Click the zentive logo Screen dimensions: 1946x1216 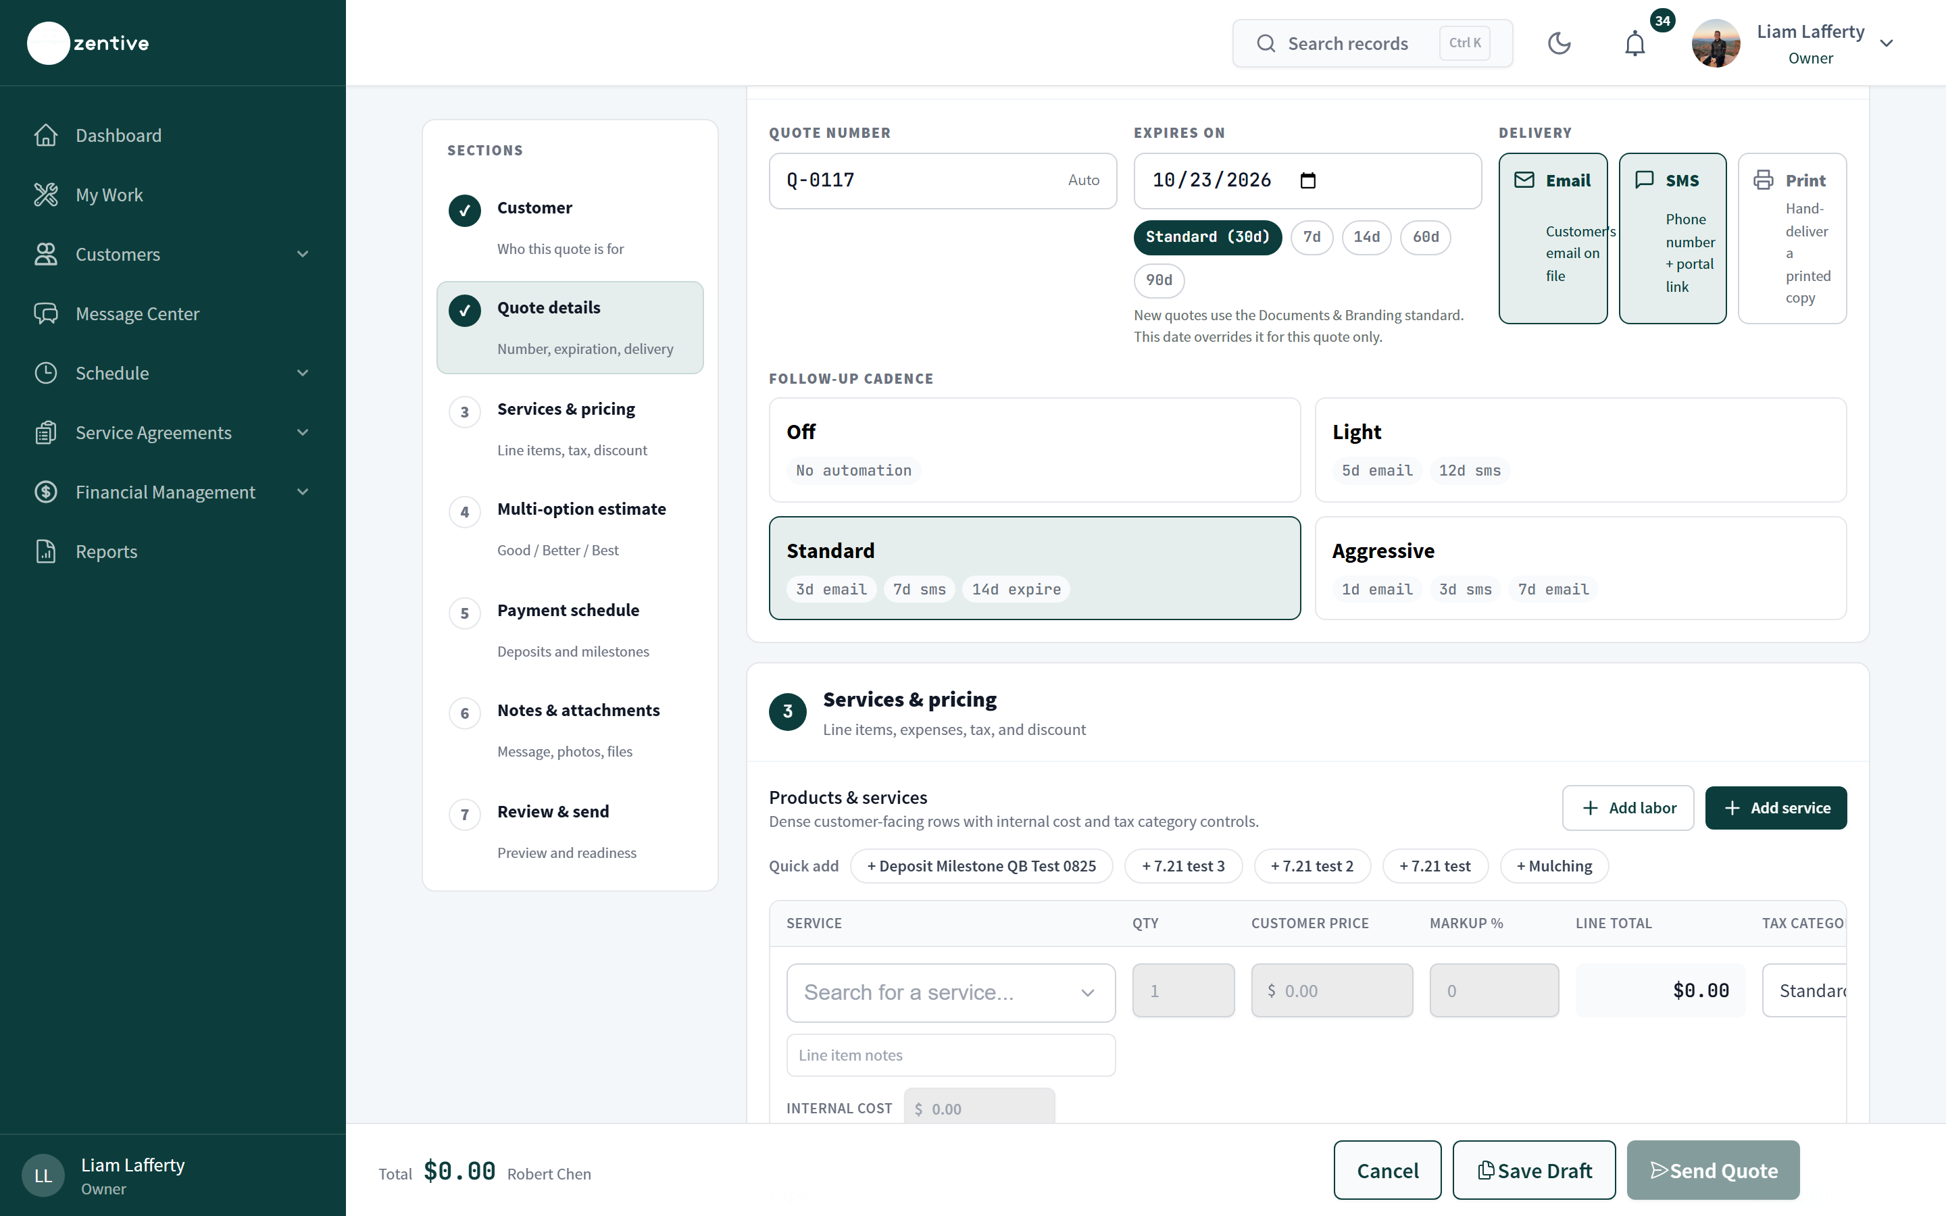pos(89,43)
